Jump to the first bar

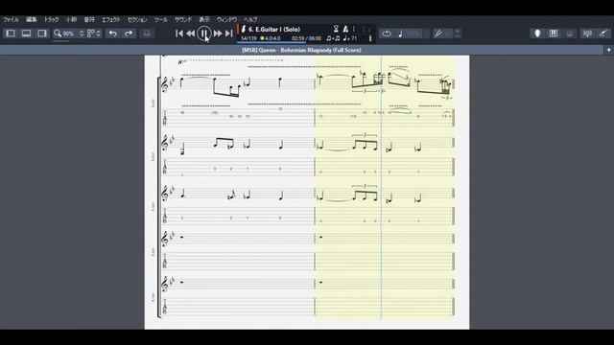[x=179, y=34]
